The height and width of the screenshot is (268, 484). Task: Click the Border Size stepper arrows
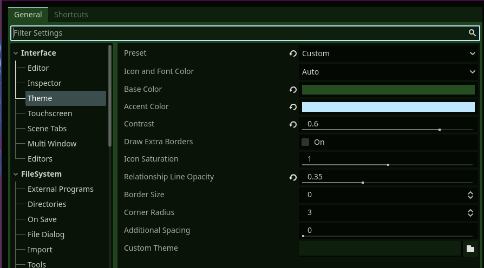click(470, 195)
